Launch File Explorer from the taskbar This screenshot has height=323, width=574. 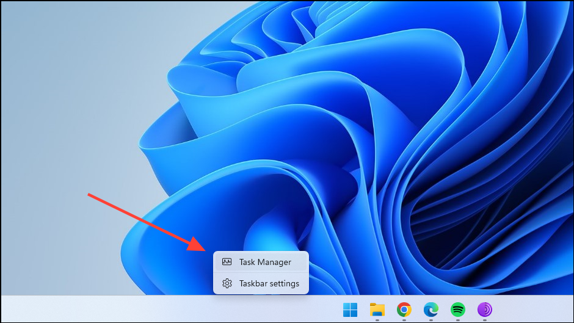coord(377,310)
